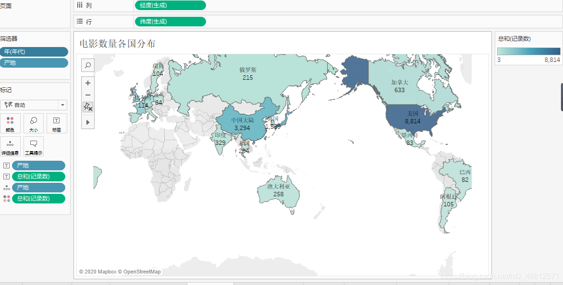Viewport: 563px width, 285px height.
Task: Toggle the pin/reset map button
Action: click(88, 107)
